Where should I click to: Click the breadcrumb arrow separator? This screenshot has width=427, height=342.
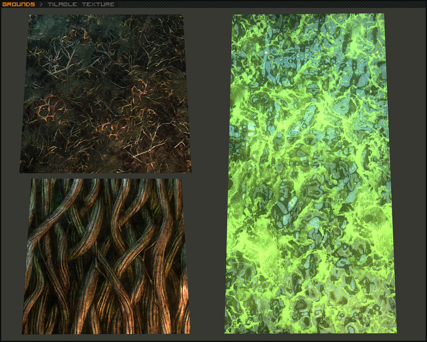(41, 4)
